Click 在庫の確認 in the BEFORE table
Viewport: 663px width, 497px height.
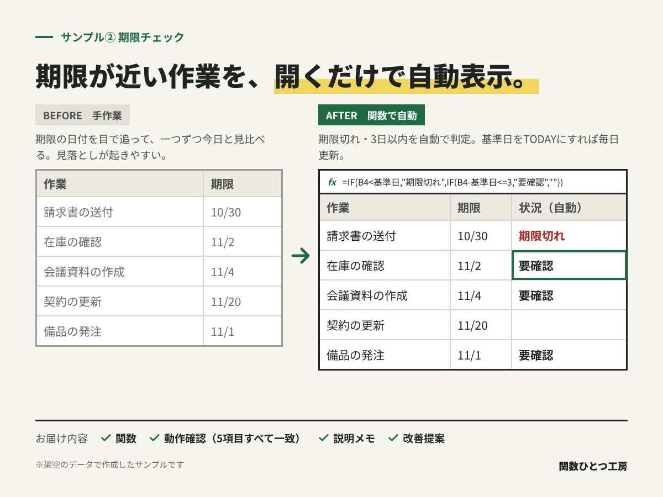[73, 242]
